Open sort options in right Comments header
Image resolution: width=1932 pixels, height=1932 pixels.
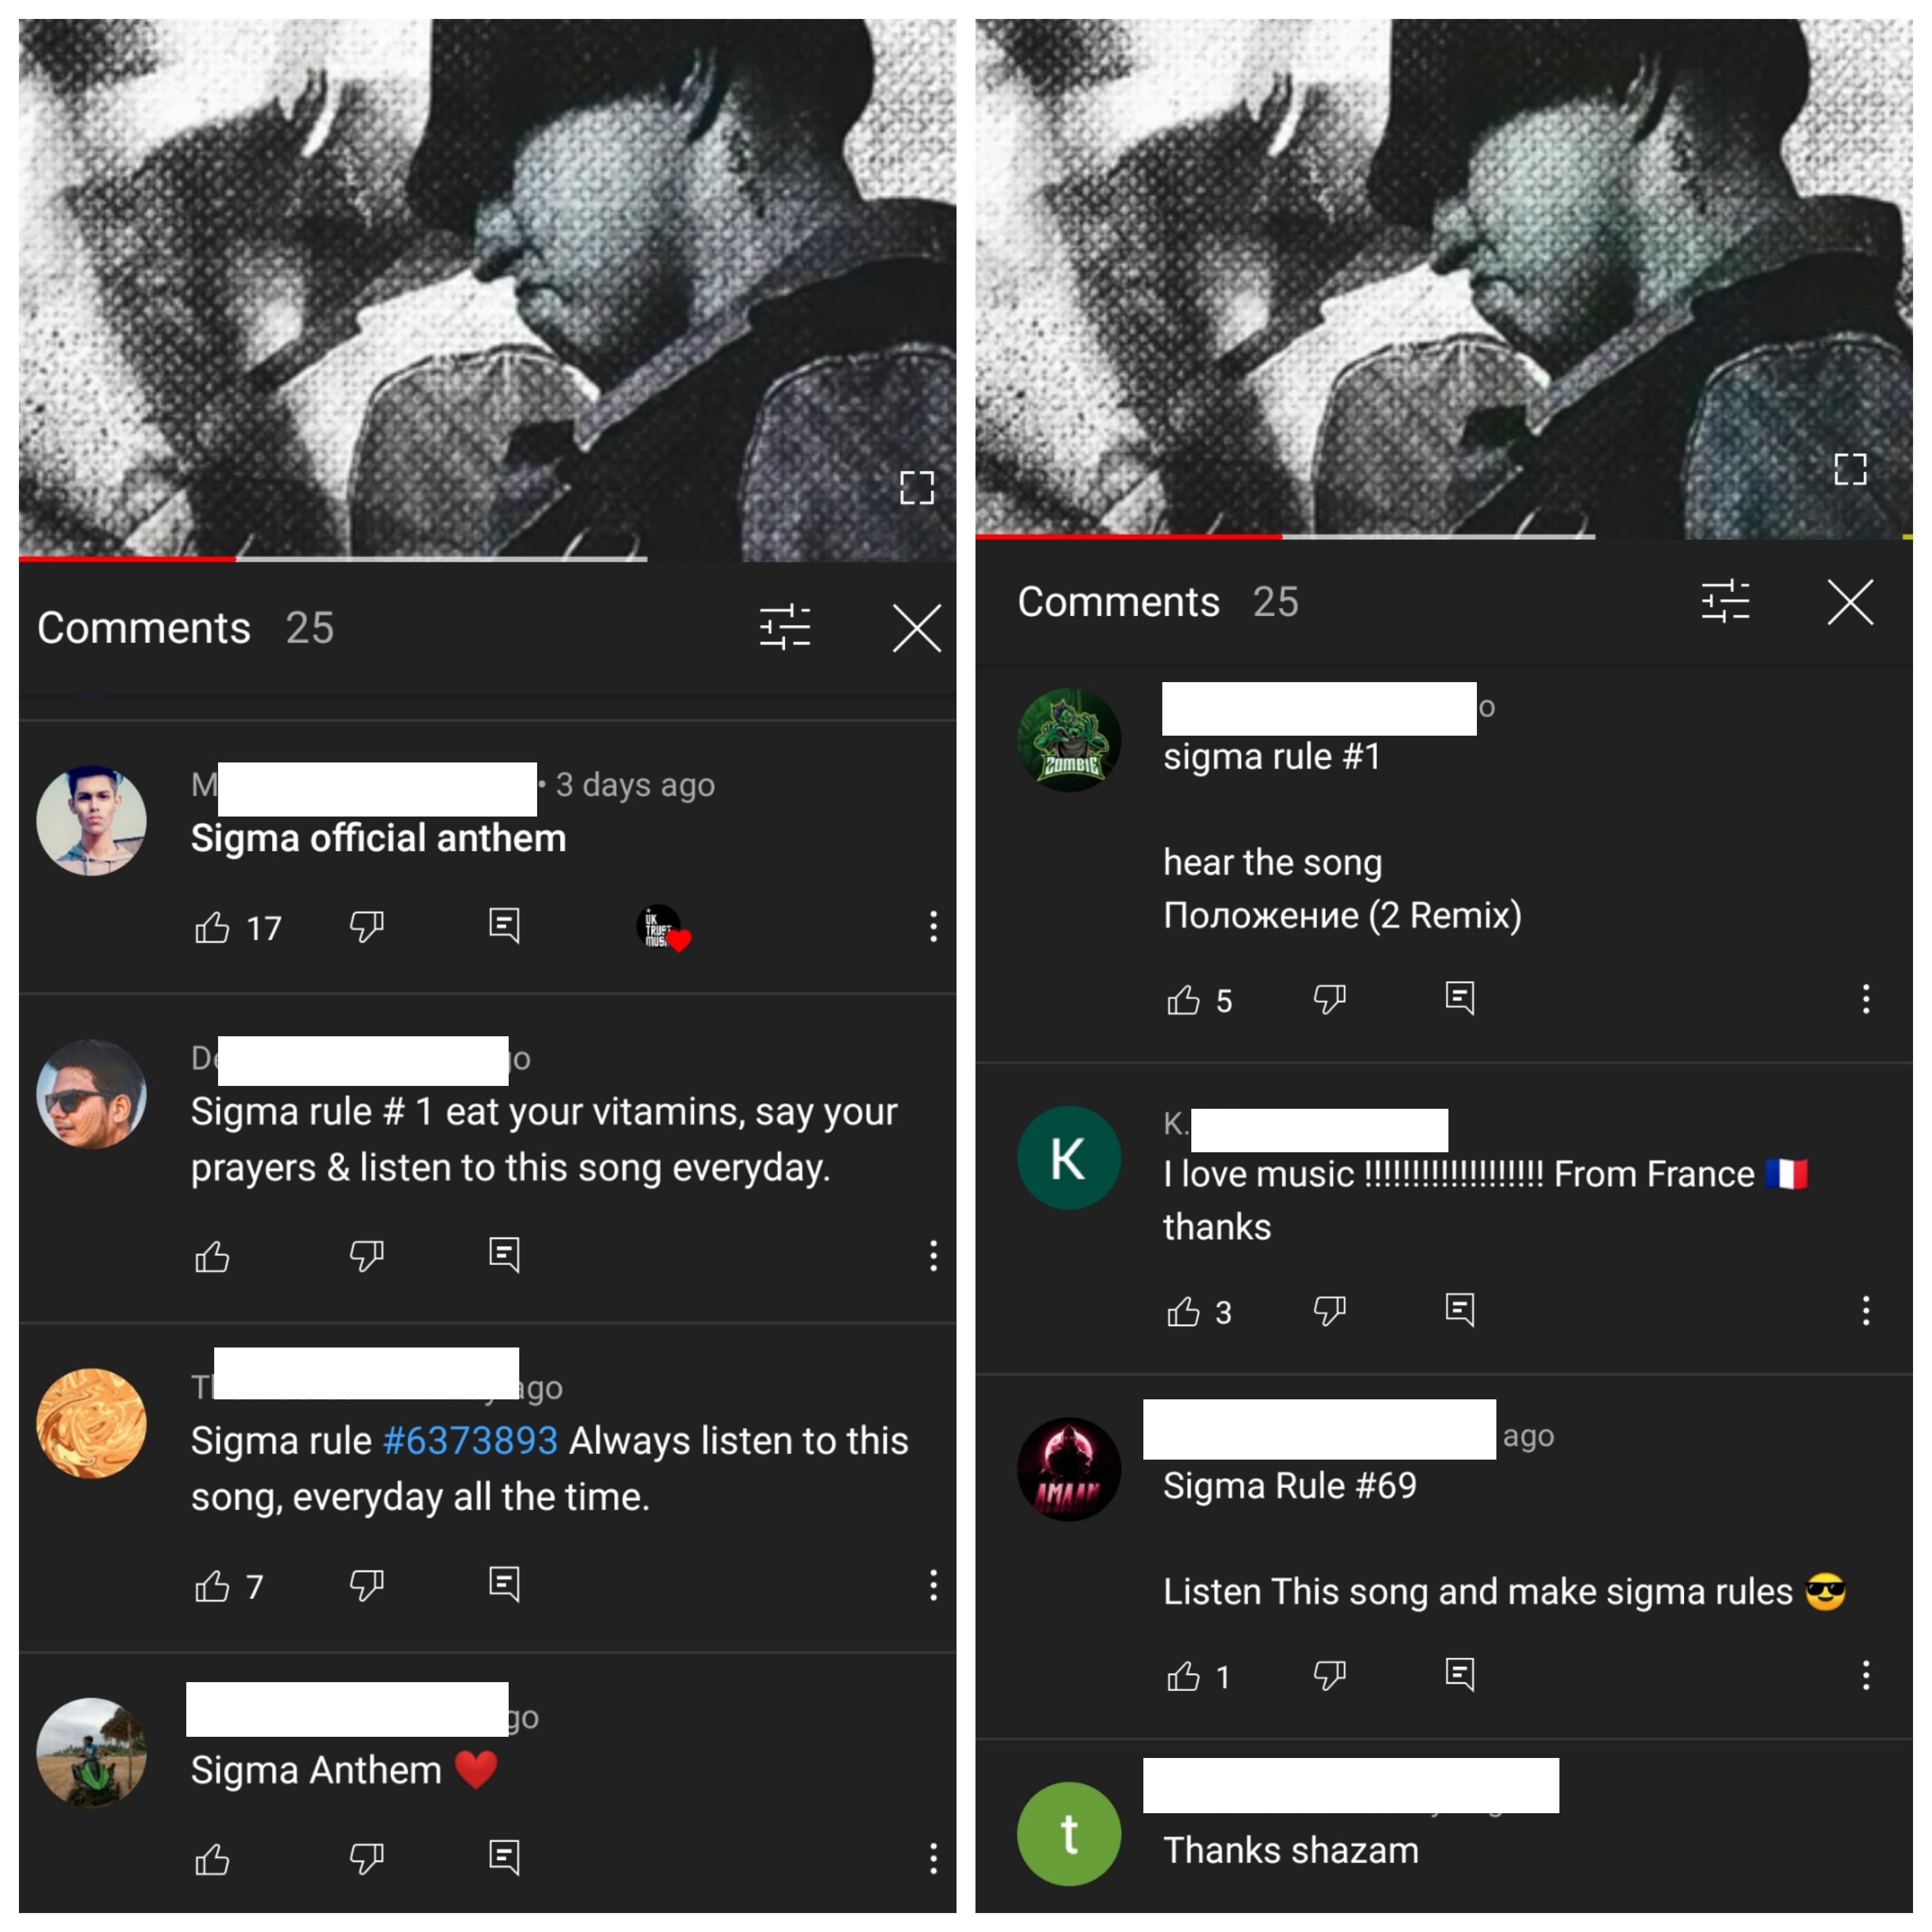(x=1725, y=602)
